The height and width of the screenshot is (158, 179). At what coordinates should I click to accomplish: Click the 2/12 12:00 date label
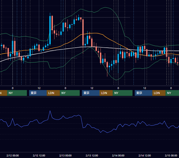[x=39, y=155]
